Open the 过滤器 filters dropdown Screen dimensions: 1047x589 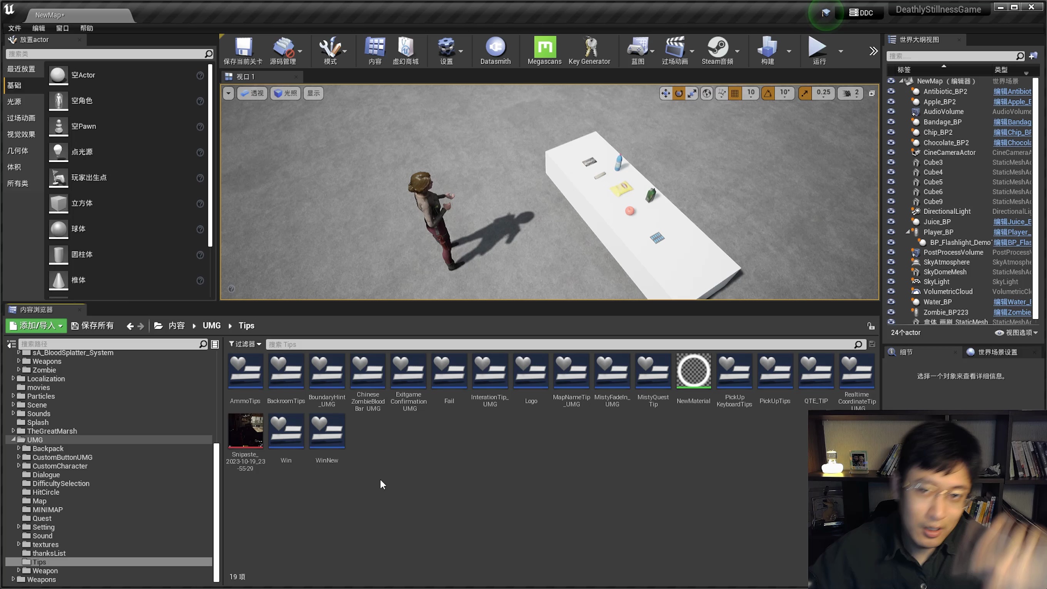pyautogui.click(x=245, y=344)
